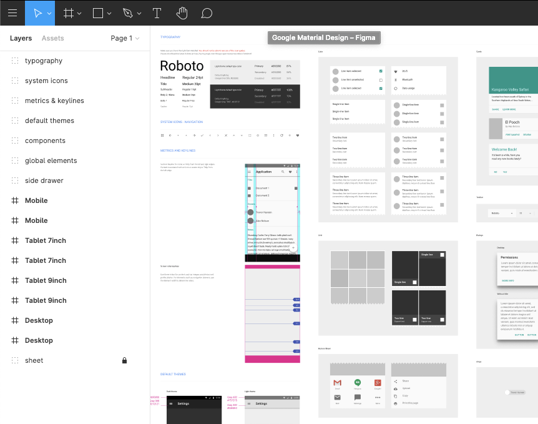Choose the Rectangle shape tool
The height and width of the screenshot is (424, 538).
tap(98, 12)
